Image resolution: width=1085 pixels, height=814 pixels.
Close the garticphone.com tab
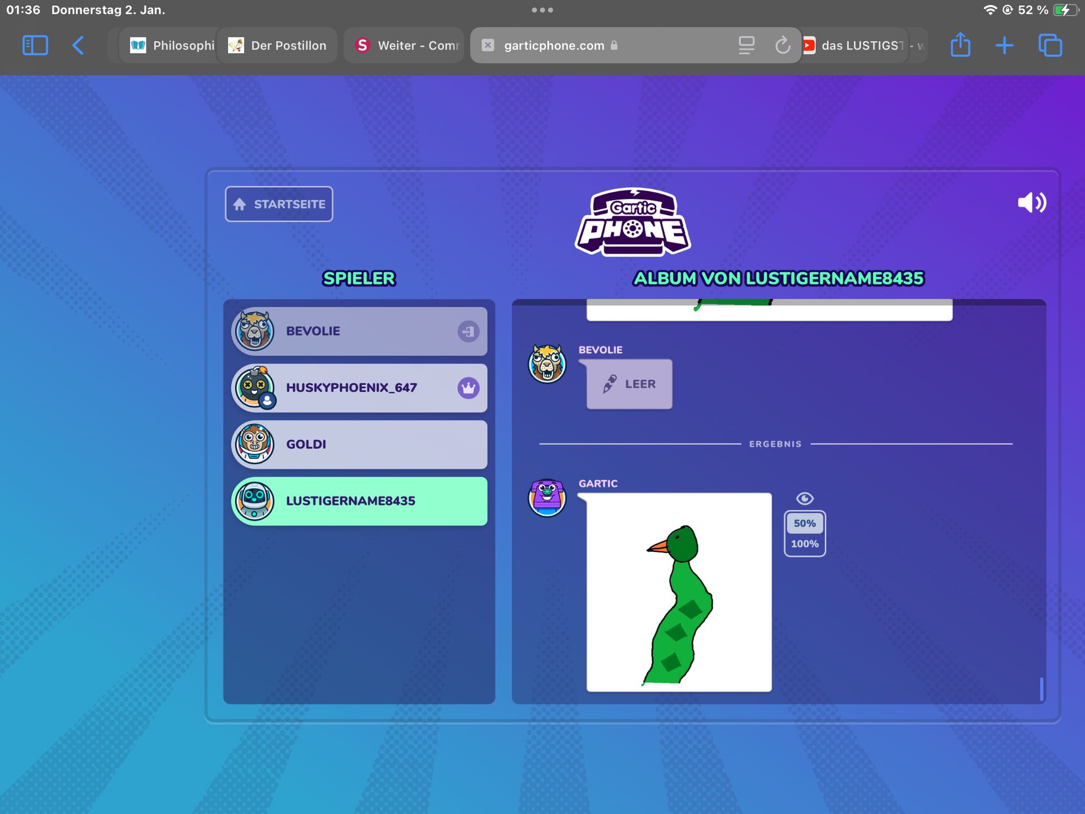coord(488,45)
